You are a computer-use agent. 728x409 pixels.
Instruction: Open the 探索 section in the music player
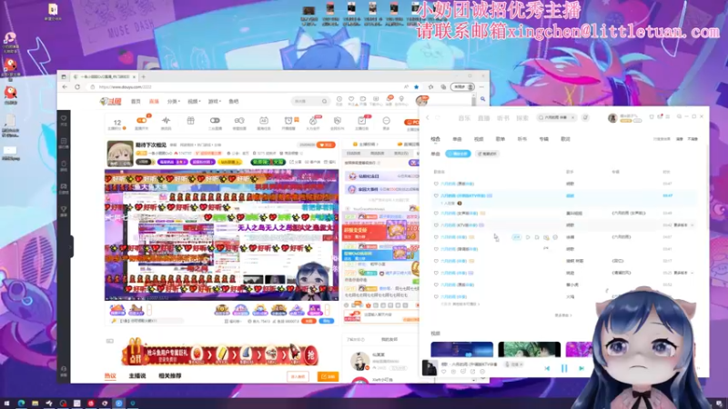coord(522,118)
